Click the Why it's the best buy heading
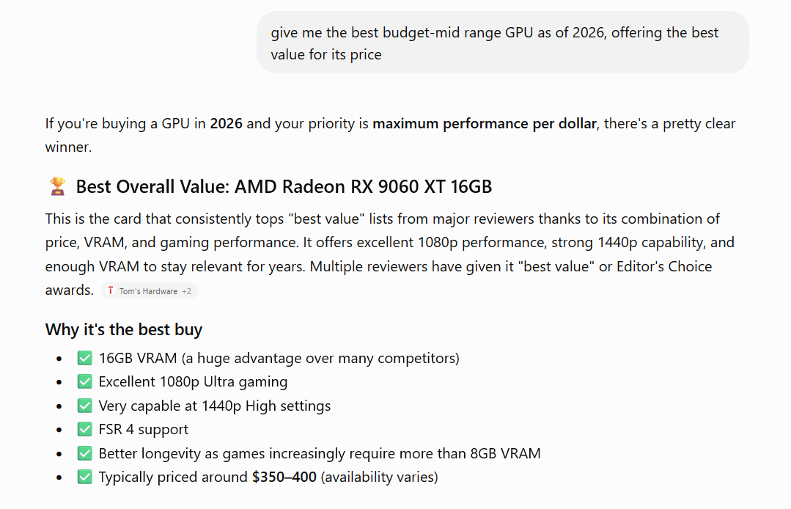The width and height of the screenshot is (791, 509). point(124,329)
